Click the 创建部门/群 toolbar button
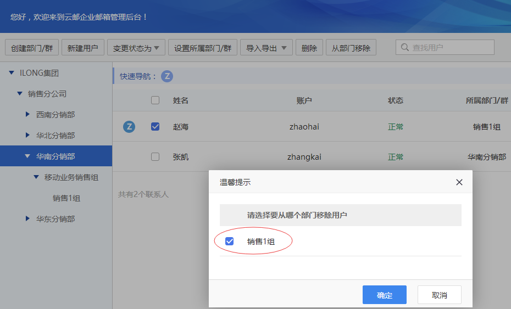The width and height of the screenshot is (511, 309). click(x=32, y=48)
